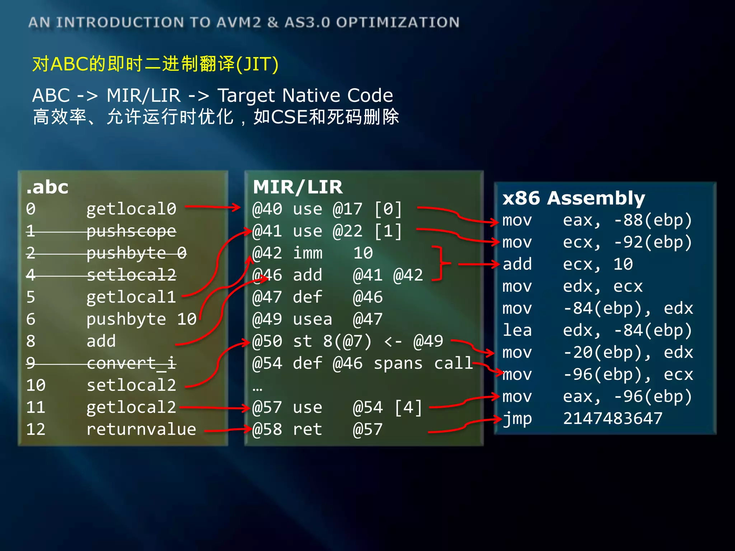735x551 pixels.
Task: Click the struck-through '4 setlocal2' line
Action: click(x=101, y=275)
